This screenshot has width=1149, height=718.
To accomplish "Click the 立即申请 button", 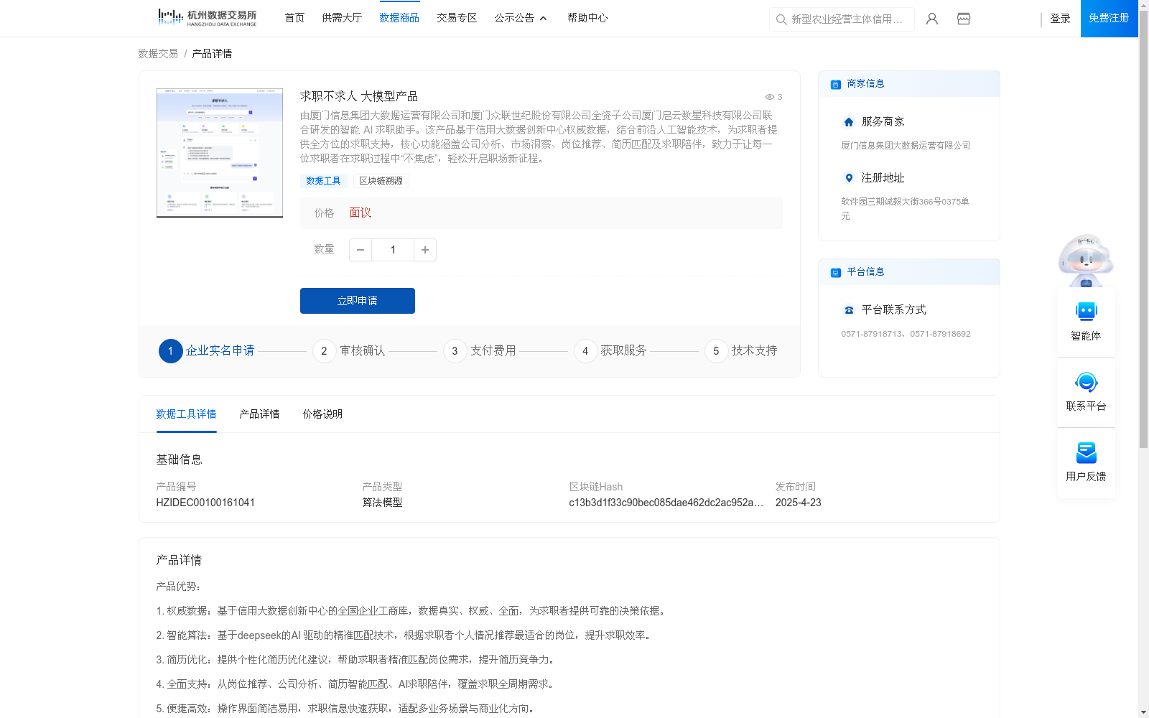I will (x=358, y=301).
